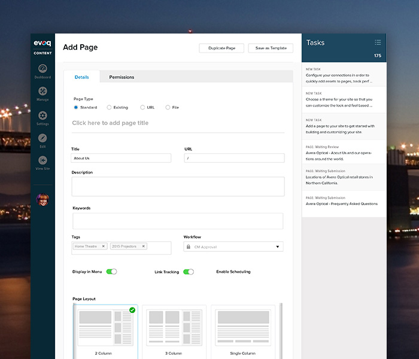Click the URL input field

click(235, 158)
